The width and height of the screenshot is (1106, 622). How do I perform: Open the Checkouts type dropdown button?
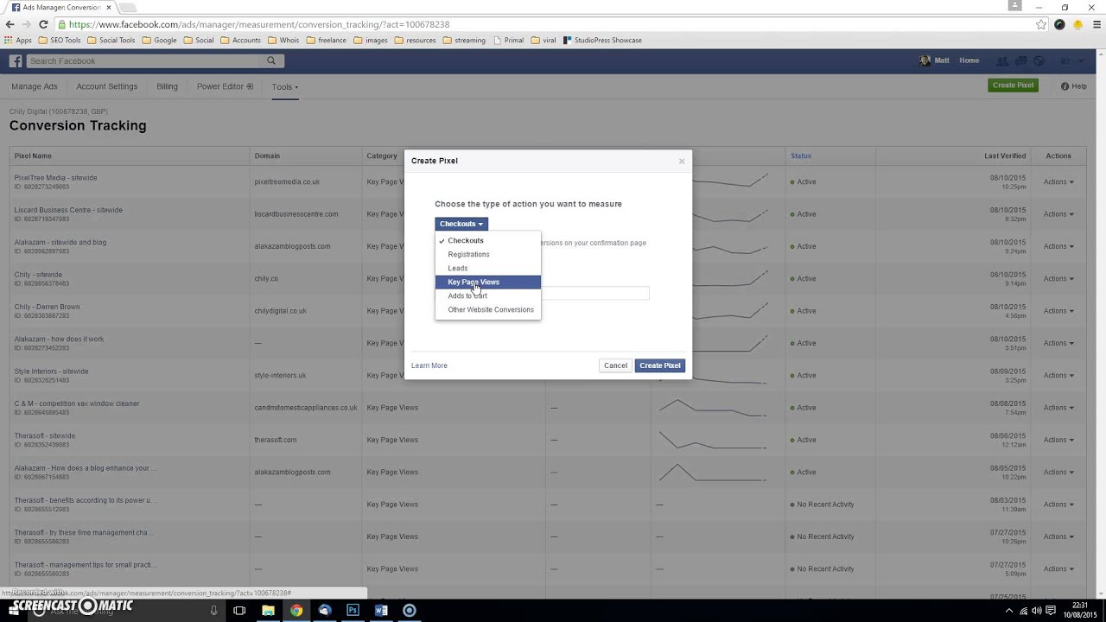pyautogui.click(x=461, y=224)
